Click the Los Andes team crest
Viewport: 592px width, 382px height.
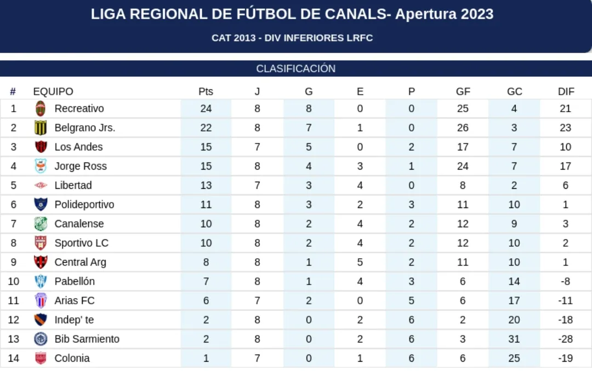coord(41,147)
